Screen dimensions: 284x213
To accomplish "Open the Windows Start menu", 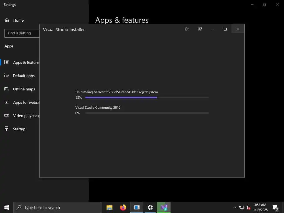I will pos(7,207).
